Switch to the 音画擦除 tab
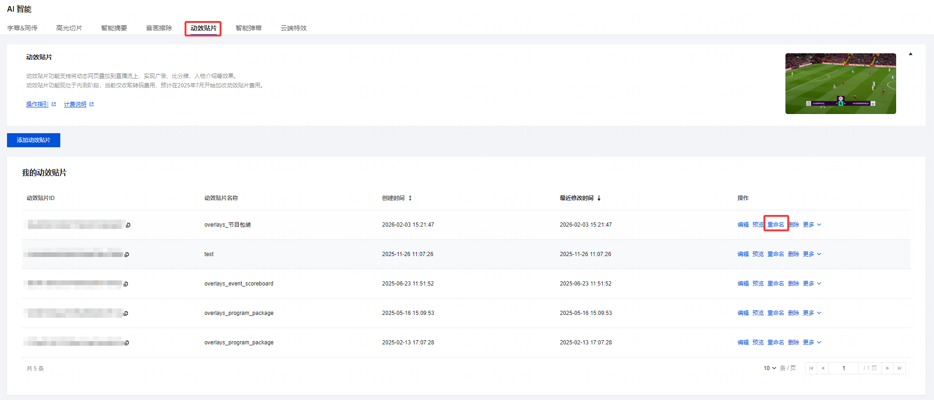The width and height of the screenshot is (934, 400). (159, 28)
